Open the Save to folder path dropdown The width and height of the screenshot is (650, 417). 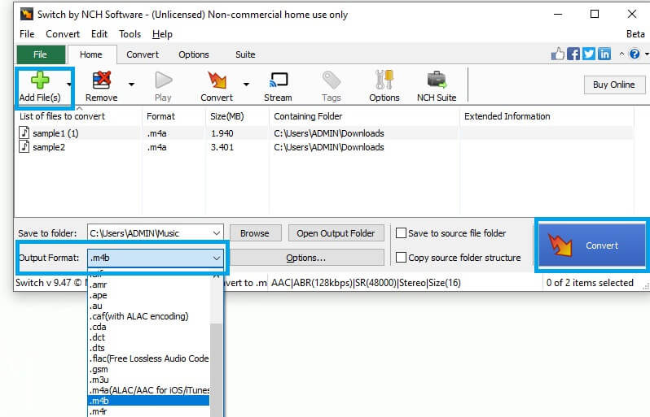tap(215, 233)
